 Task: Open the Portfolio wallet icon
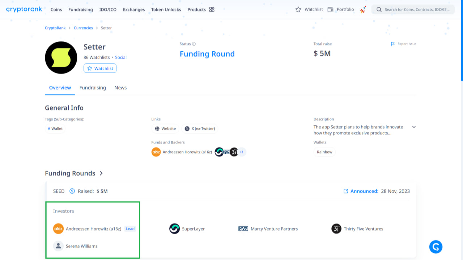pos(330,9)
